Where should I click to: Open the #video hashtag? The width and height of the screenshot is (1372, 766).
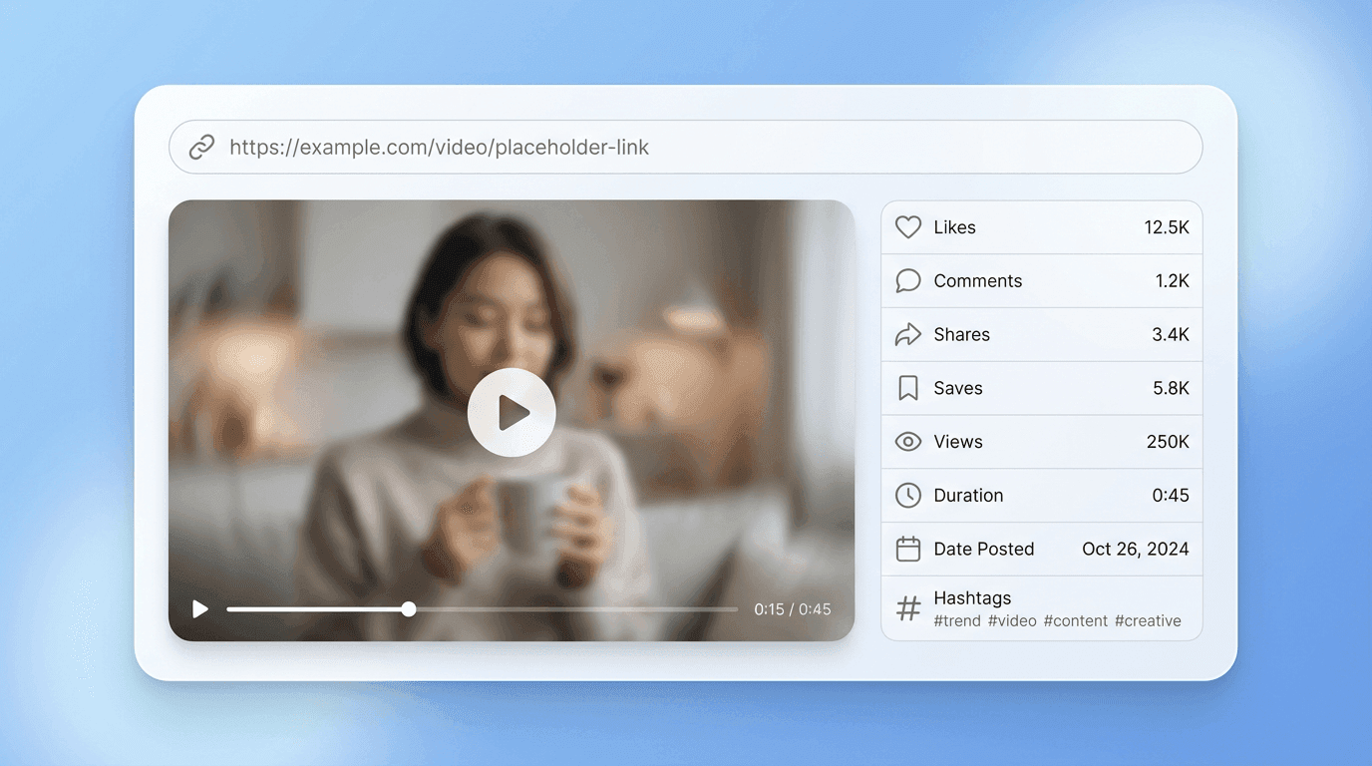click(x=1012, y=620)
